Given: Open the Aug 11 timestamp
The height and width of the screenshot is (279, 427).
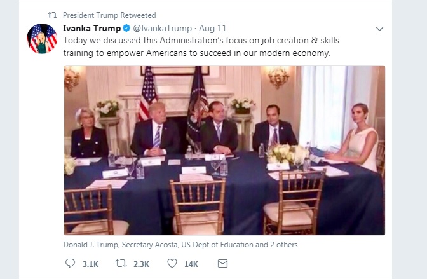Looking at the screenshot, I should tap(213, 28).
